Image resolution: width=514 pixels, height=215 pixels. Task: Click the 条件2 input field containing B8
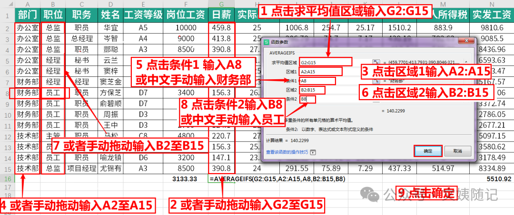click(x=307, y=99)
